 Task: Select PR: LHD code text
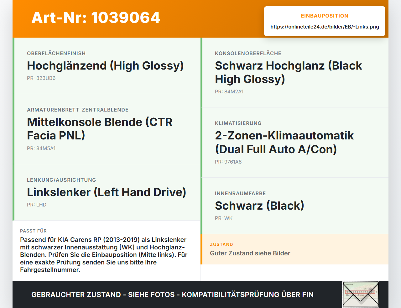[37, 205]
